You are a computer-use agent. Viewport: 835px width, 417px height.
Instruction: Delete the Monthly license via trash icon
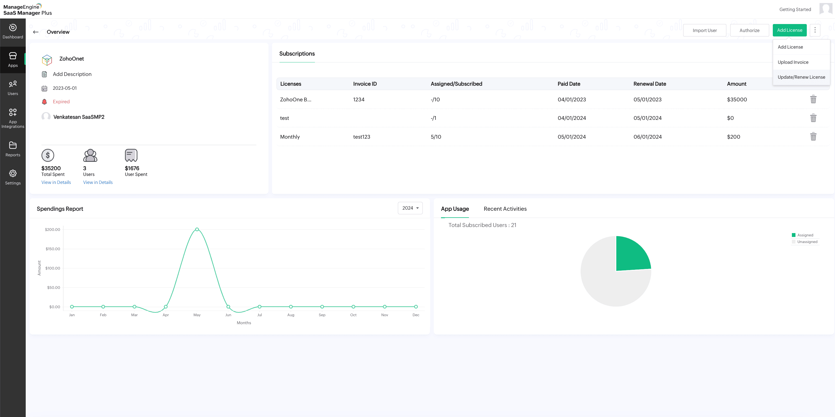pos(813,137)
